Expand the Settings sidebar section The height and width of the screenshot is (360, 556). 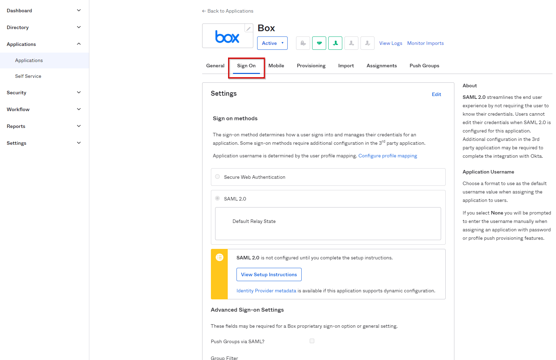pos(44,143)
